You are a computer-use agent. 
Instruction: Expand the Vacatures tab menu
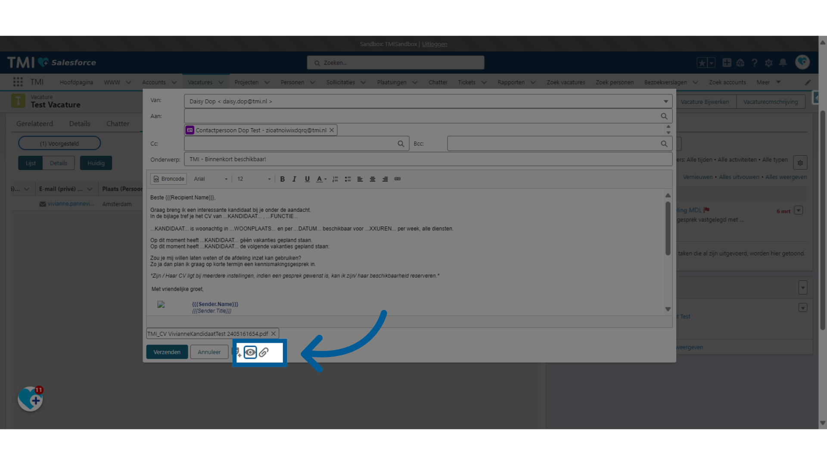point(221,82)
